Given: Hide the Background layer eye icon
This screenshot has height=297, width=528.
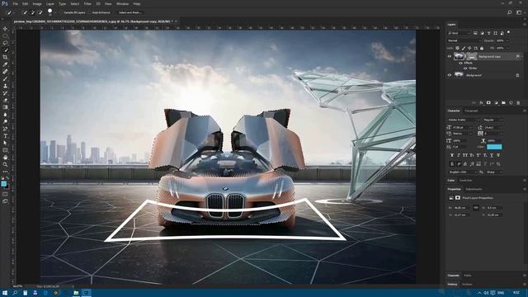Looking at the screenshot, I should [x=449, y=75].
